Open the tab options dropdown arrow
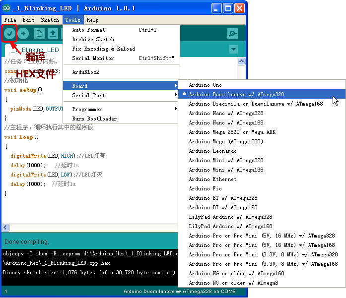This screenshot has height=298, width=346. 233,49
